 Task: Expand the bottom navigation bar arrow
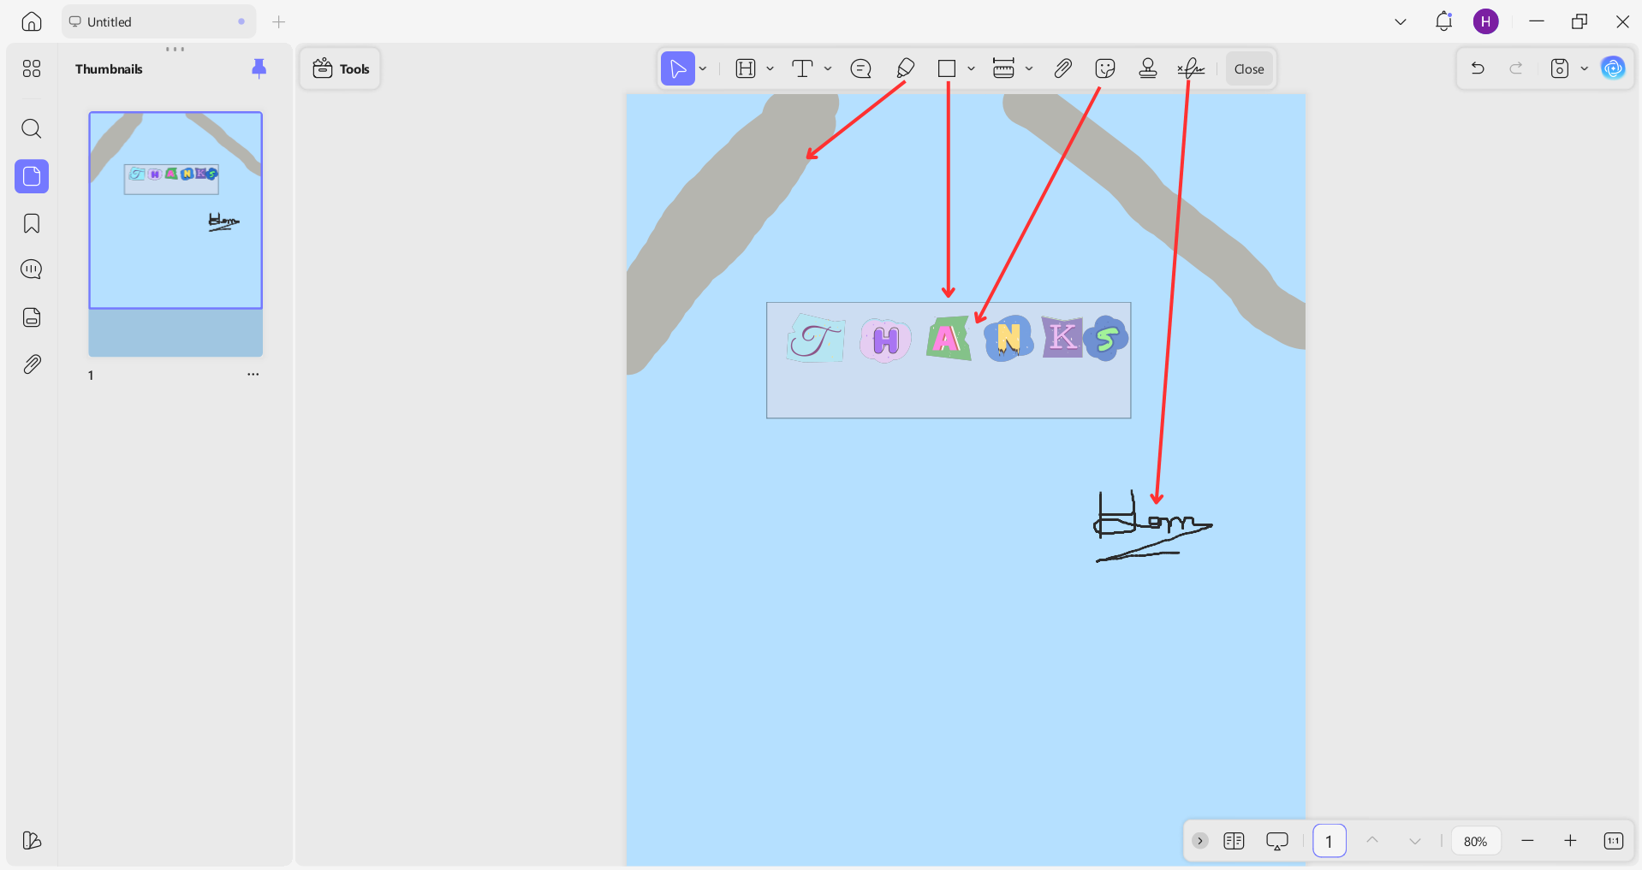1200,841
